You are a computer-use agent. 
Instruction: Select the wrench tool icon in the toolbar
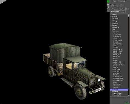108,7
